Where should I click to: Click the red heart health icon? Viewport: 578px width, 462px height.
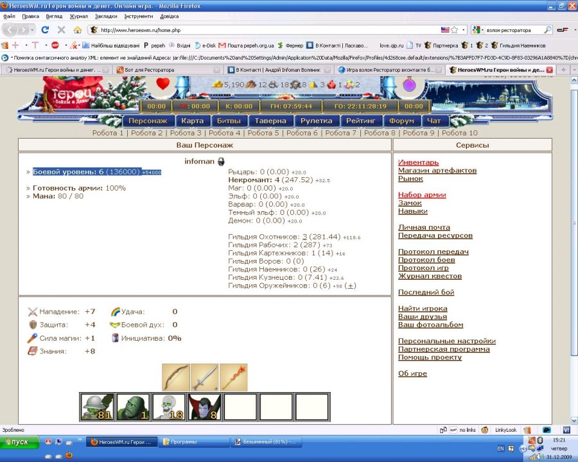click(x=163, y=84)
